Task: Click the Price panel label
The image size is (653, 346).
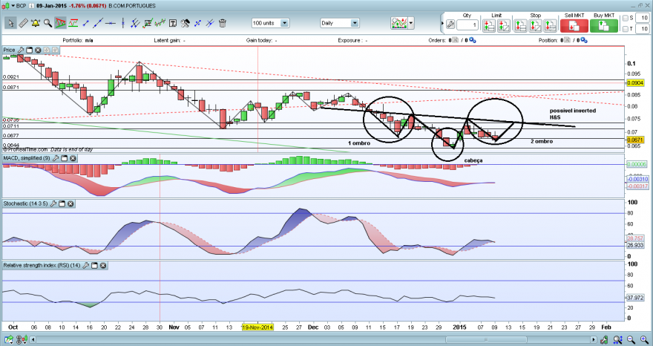Action: point(9,50)
